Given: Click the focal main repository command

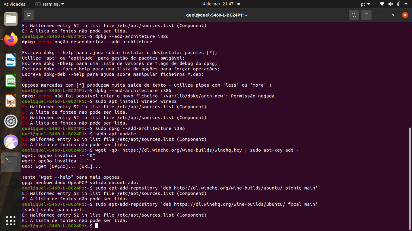Looking at the screenshot, I should tap(207, 204).
